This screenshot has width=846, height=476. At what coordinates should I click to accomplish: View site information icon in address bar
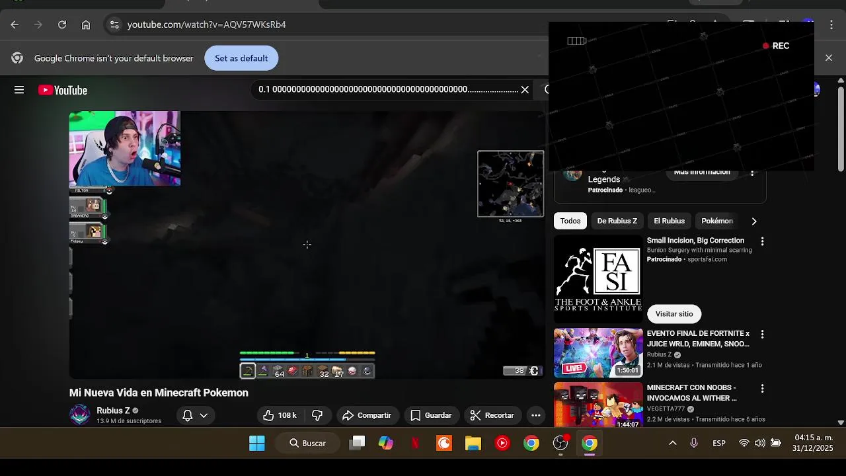click(114, 24)
